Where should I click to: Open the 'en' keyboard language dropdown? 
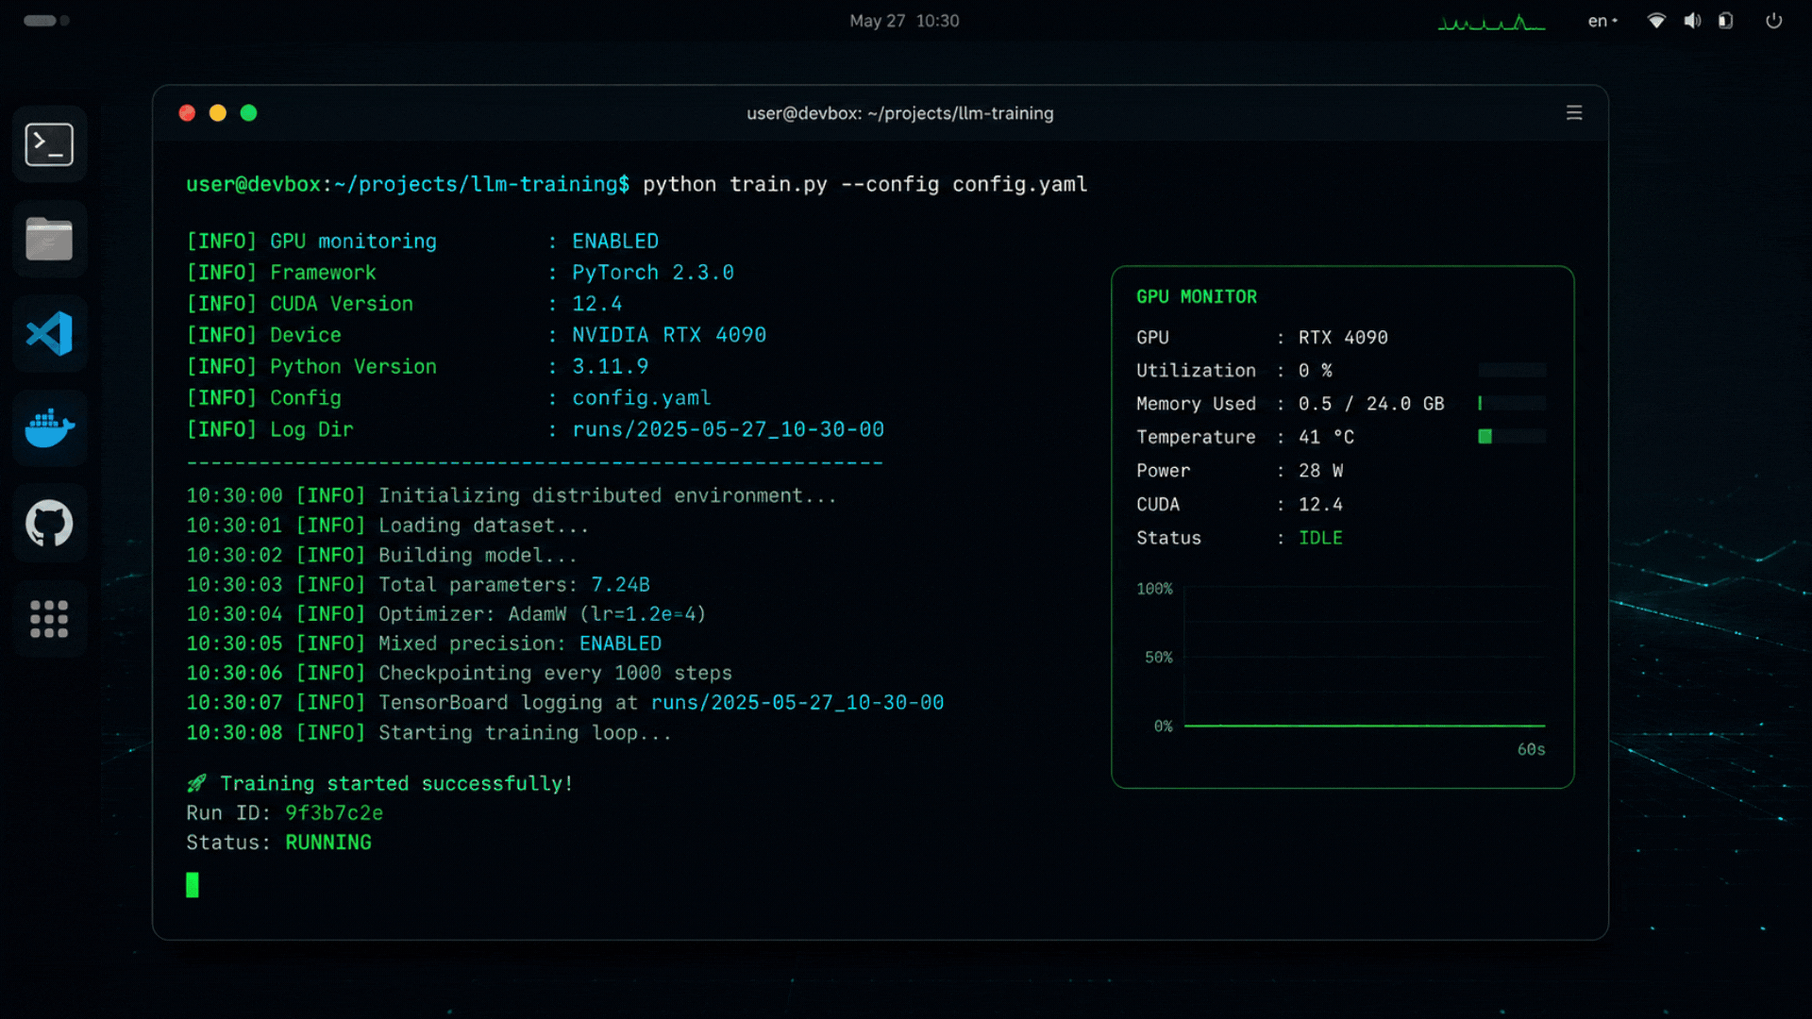tap(1602, 21)
